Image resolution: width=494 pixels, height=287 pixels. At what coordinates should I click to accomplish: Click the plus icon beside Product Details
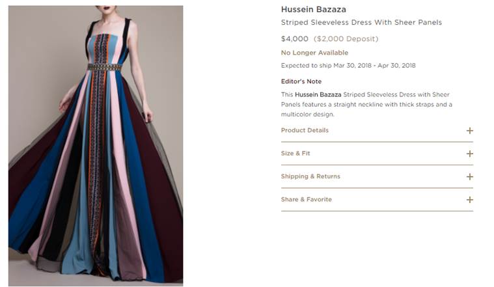[469, 131]
